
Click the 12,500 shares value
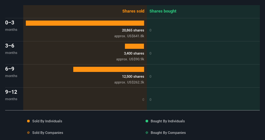point(133,76)
